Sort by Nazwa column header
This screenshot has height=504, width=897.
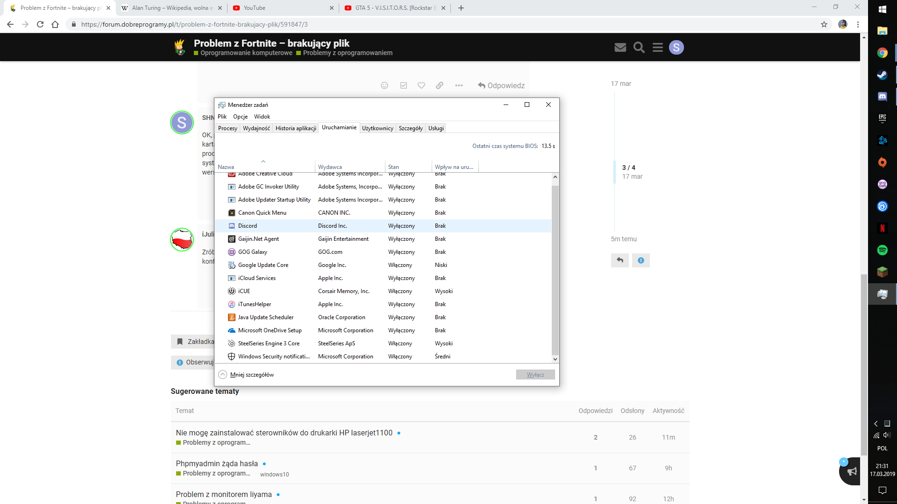click(x=265, y=167)
